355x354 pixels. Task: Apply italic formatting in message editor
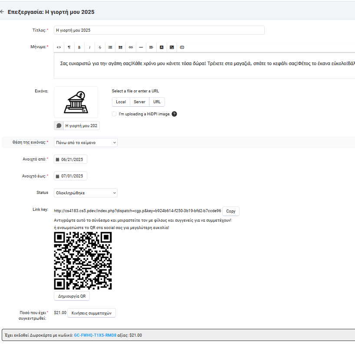pos(90,47)
